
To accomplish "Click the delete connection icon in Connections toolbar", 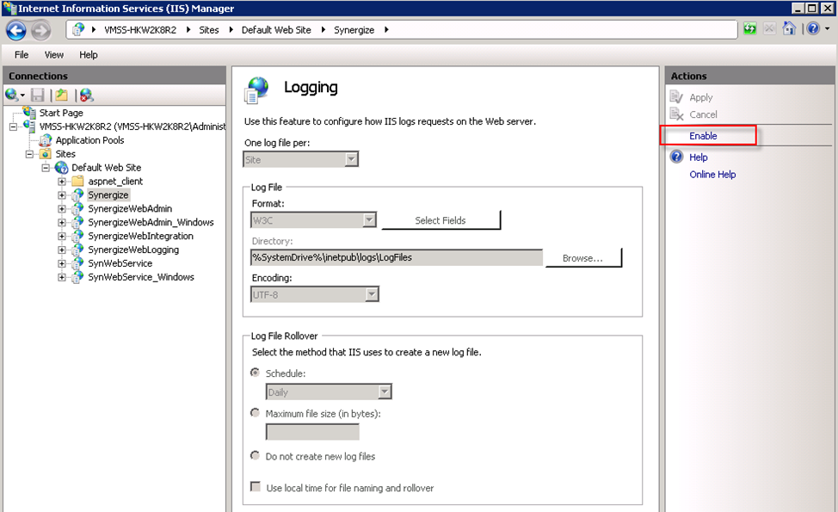I will (x=87, y=96).
